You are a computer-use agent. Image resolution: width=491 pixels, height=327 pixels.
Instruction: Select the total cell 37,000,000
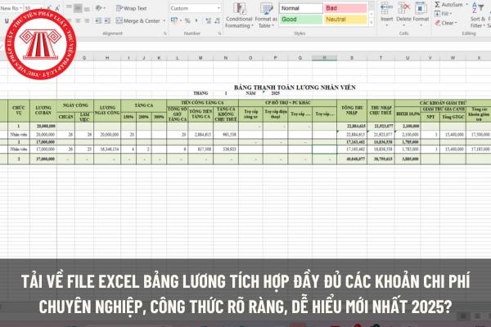click(43, 159)
